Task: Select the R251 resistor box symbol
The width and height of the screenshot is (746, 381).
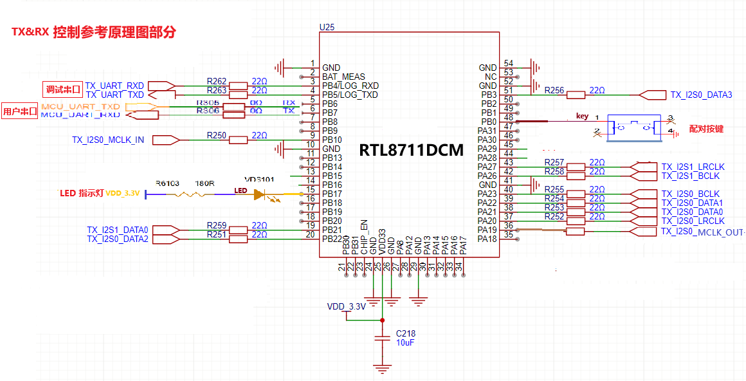Action: [238, 239]
